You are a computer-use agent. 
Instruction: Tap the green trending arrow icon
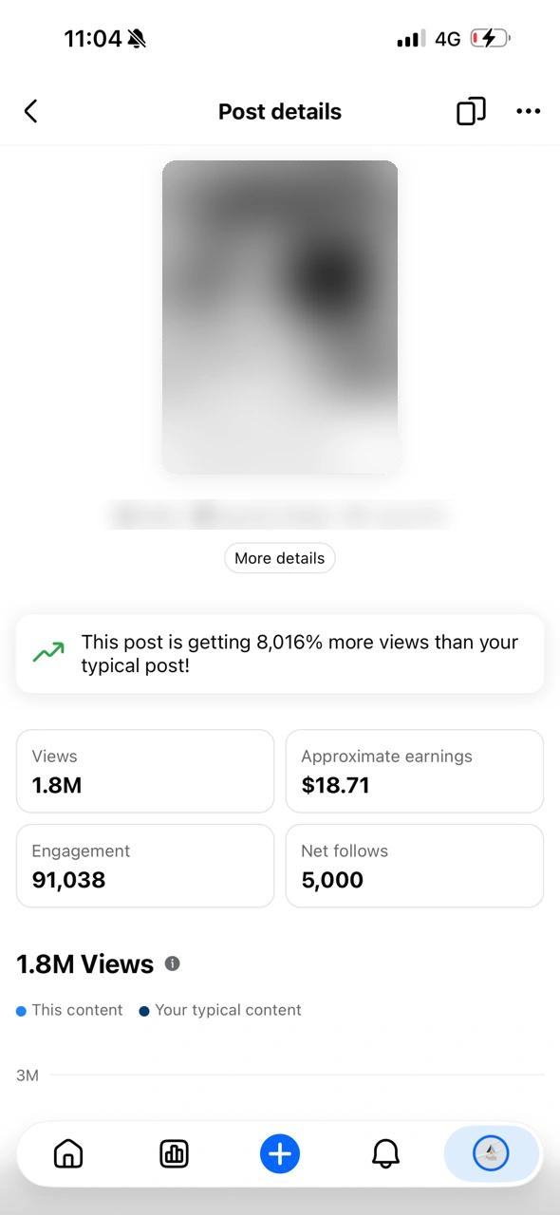[48, 653]
